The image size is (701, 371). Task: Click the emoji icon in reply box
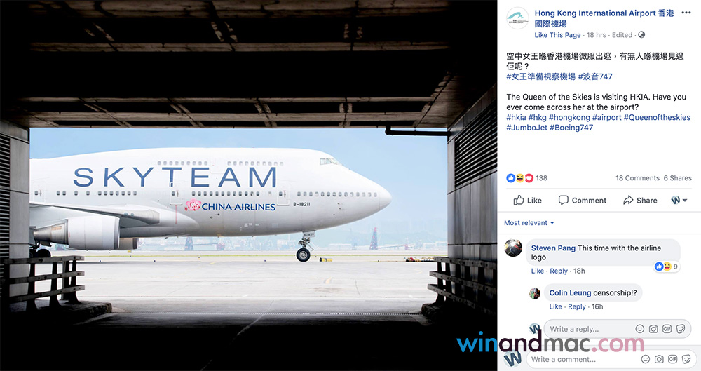640,329
